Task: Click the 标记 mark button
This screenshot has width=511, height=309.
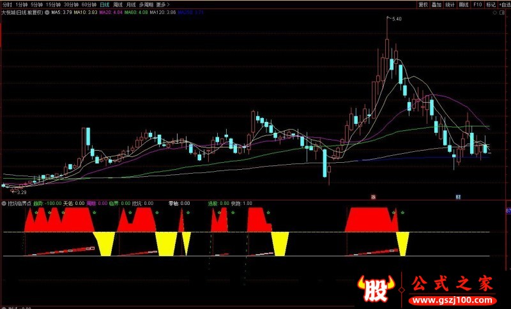Action: (491, 4)
